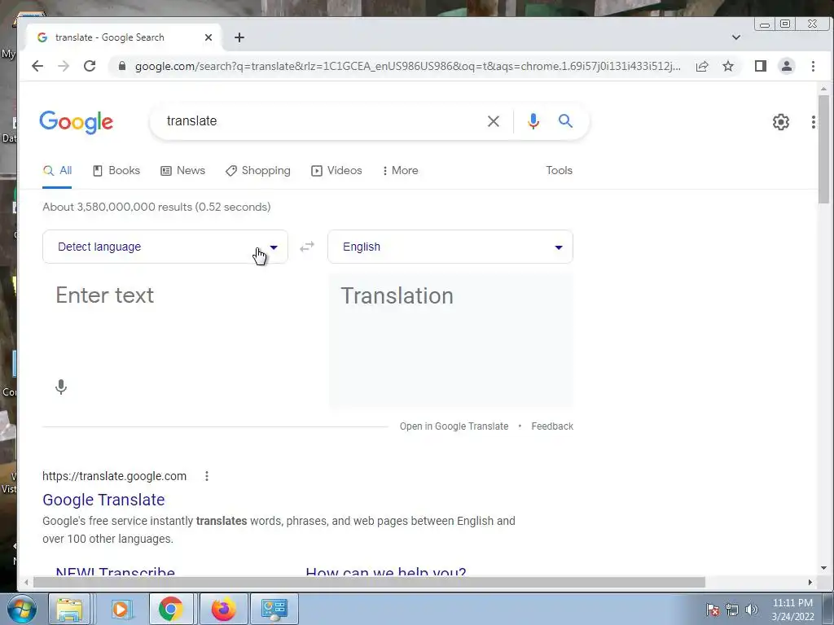Open Chrome side panel
The image size is (834, 625).
tap(761, 66)
